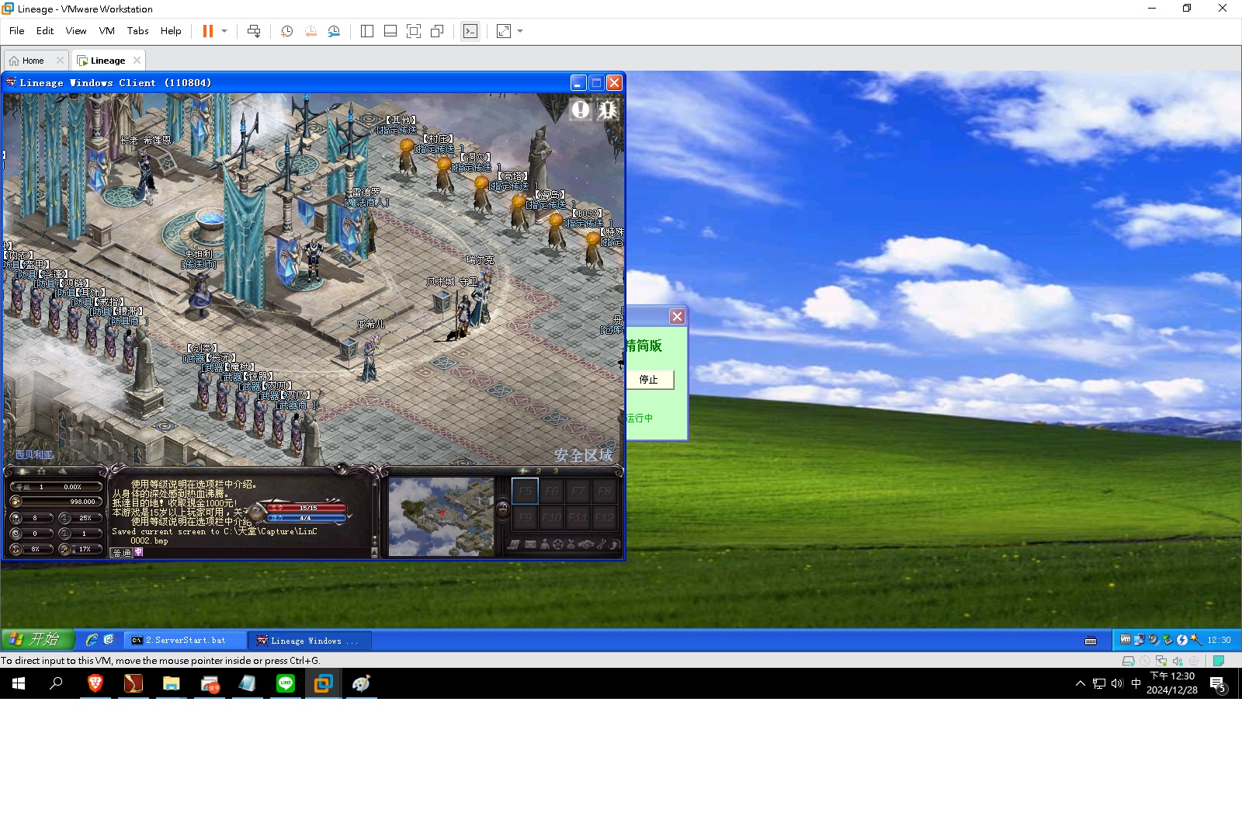1242x820 pixels.
Task: Click the first icon in the game menu icon row
Action: pos(515,544)
